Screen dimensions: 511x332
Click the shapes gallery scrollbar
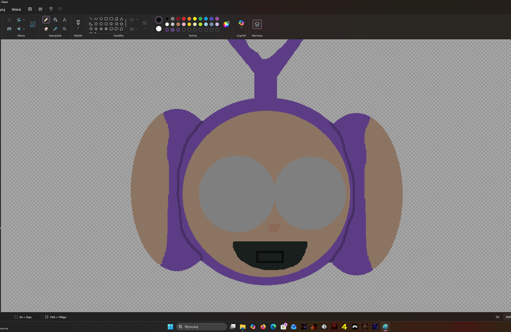click(126, 23)
